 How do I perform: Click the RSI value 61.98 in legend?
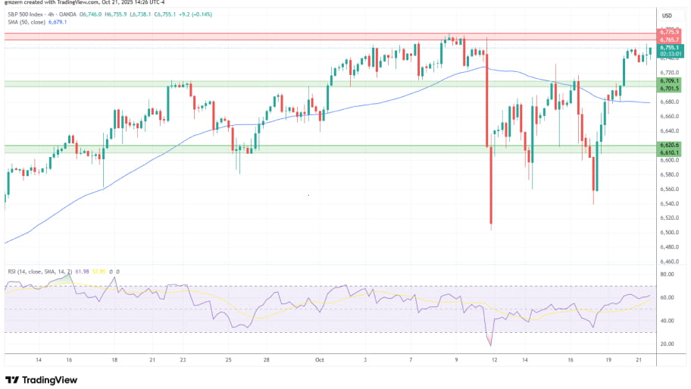pos(83,271)
